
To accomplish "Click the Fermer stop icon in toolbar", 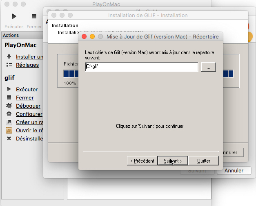I will click(34, 16).
